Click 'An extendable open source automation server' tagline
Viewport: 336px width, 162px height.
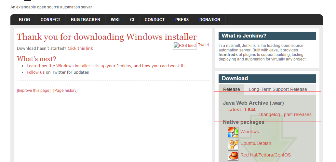click(51, 7)
